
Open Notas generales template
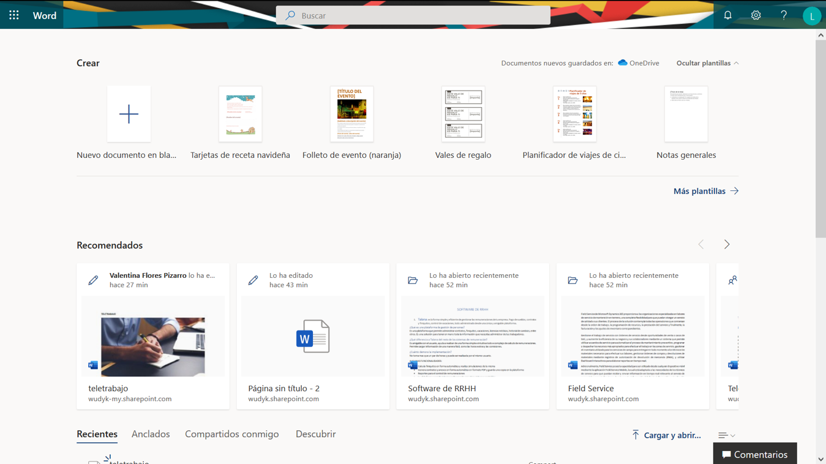click(686, 114)
